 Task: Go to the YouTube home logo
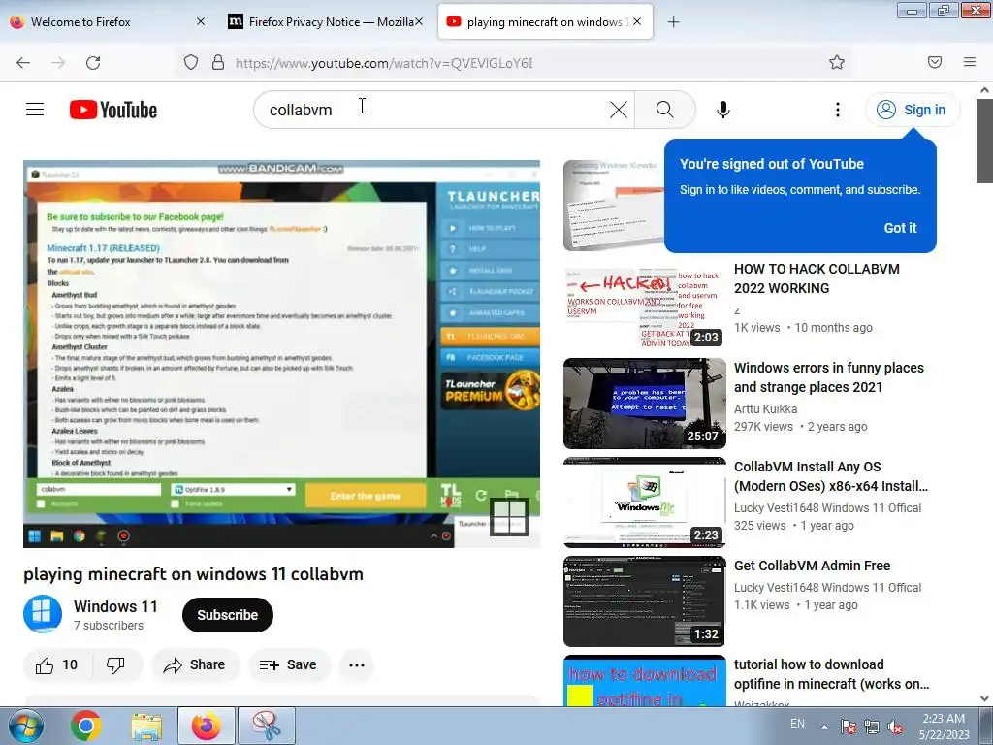113,110
